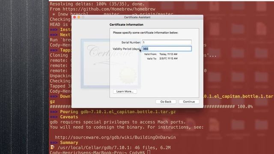Click the 'Caveats' heading in Terminal

pyautogui.click(x=69, y=117)
